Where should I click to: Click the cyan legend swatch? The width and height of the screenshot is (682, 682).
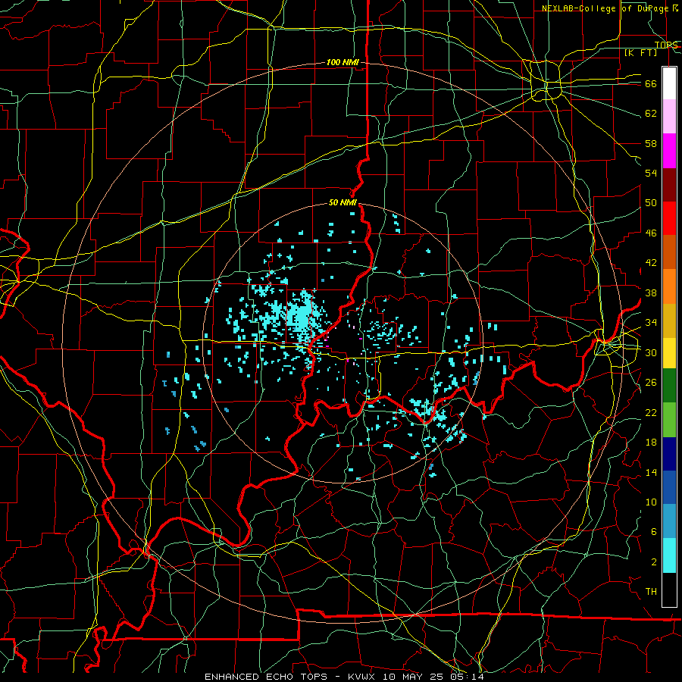(669, 555)
